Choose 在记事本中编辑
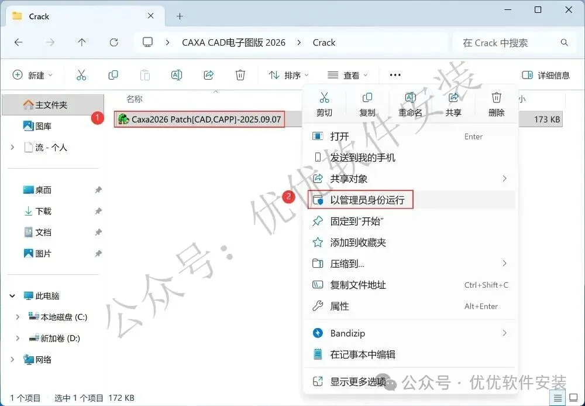Viewport: 585px width, 406px height. click(411, 354)
